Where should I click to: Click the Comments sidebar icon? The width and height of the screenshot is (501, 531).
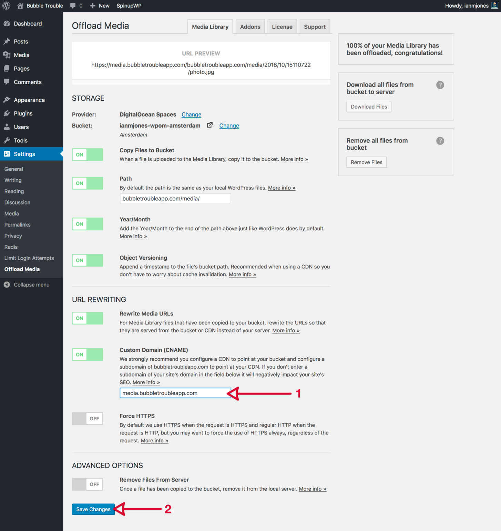click(7, 82)
